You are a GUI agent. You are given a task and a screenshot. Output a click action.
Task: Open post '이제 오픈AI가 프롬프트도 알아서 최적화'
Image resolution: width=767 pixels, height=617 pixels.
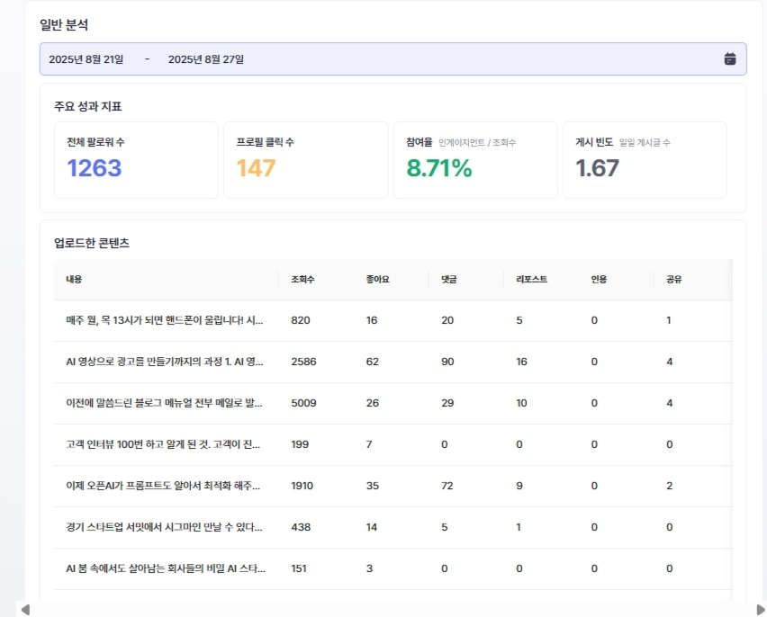(163, 486)
